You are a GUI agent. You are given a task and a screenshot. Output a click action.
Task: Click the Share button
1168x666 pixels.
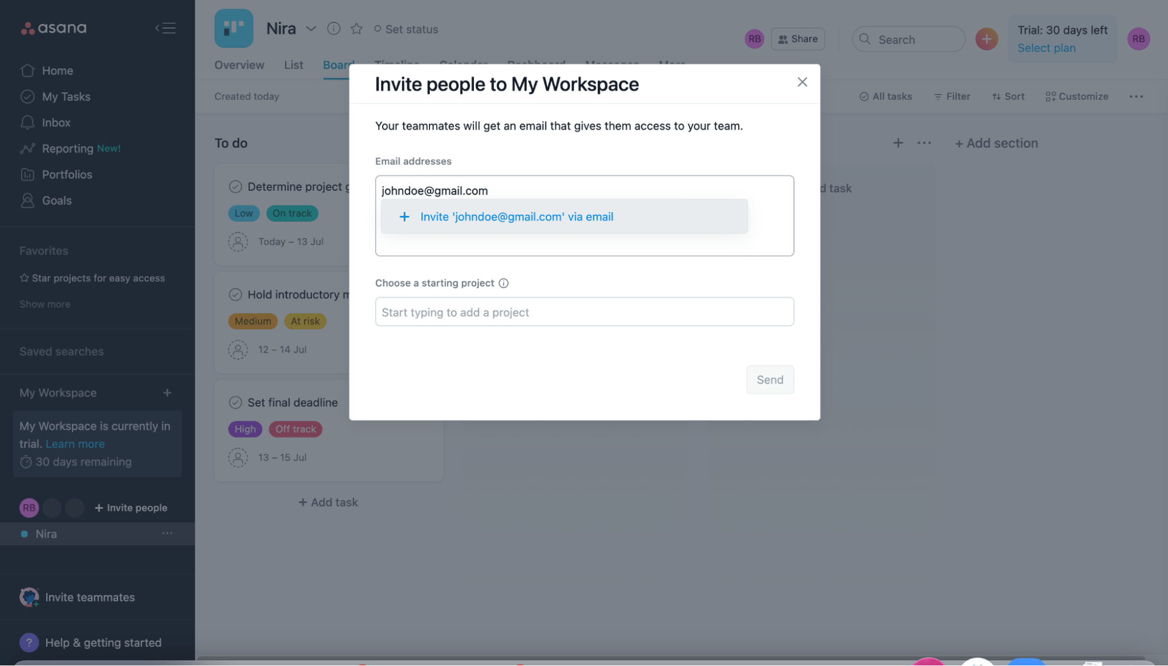[798, 39]
